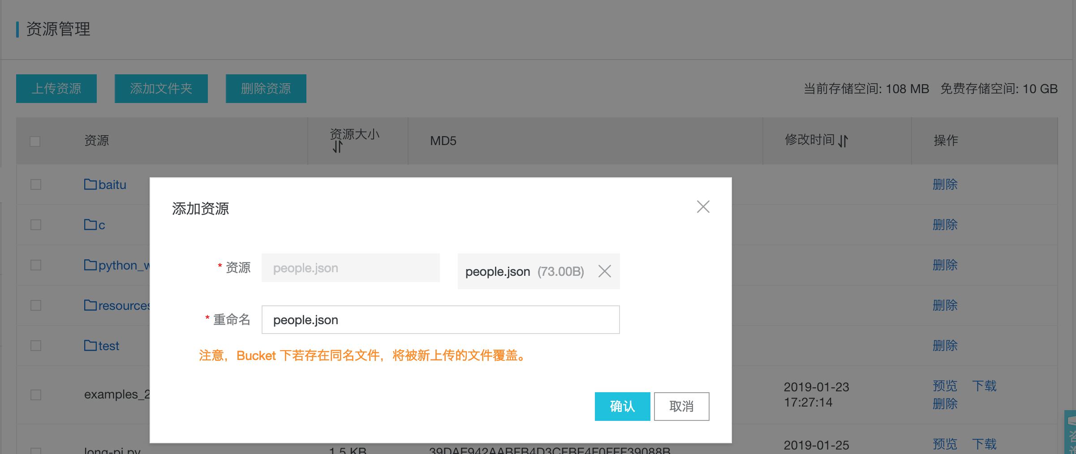Toggle the select-all checkbox in table header

pos(35,141)
